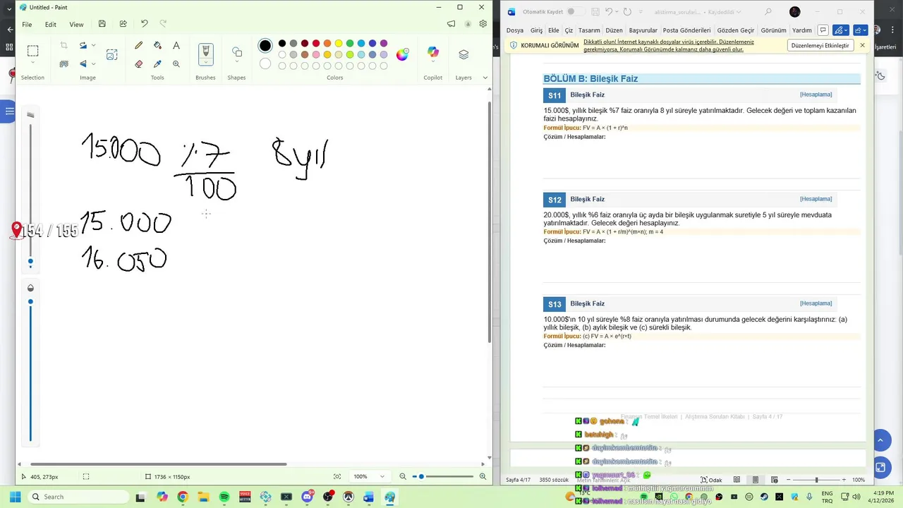The height and width of the screenshot is (508, 903).
Task: Open the Dosya tab in Word
Action: (515, 30)
